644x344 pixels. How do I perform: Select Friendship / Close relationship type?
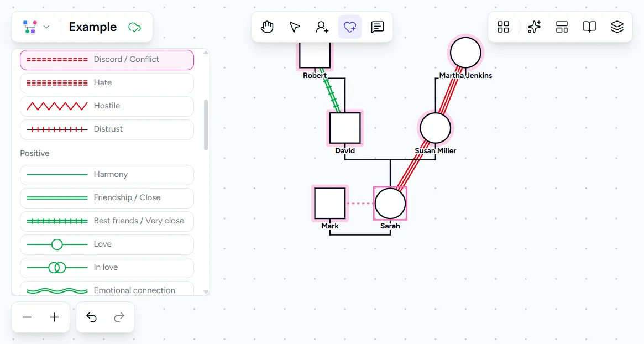107,198
